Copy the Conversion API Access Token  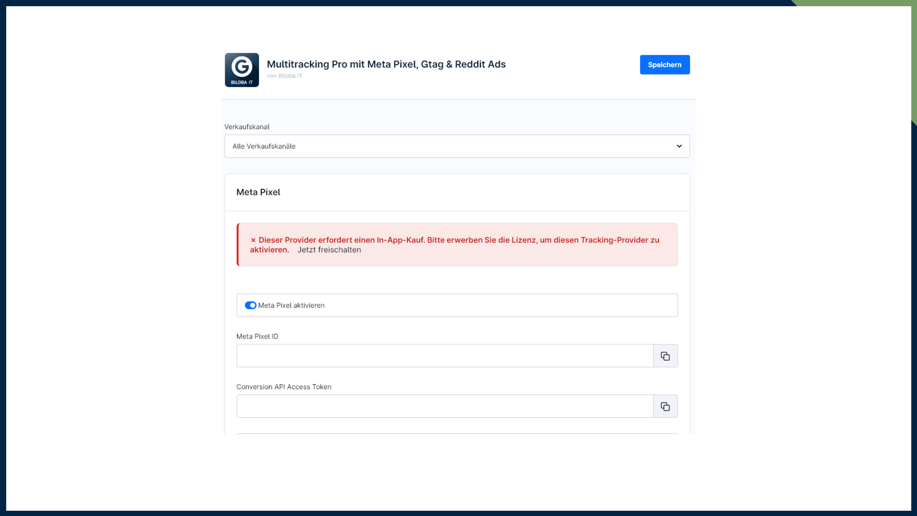coord(665,407)
